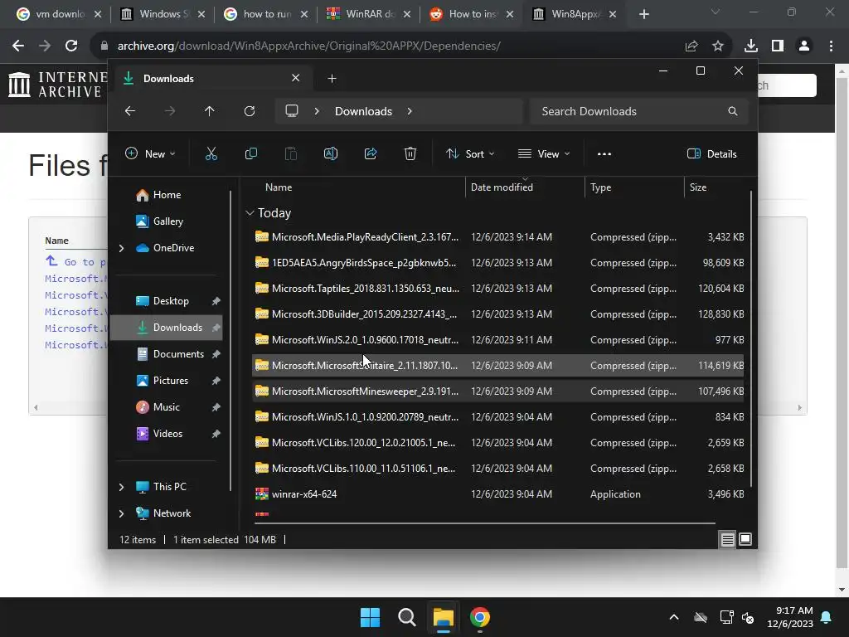
Task: Add a new File Explorer tab
Action: 332,79
